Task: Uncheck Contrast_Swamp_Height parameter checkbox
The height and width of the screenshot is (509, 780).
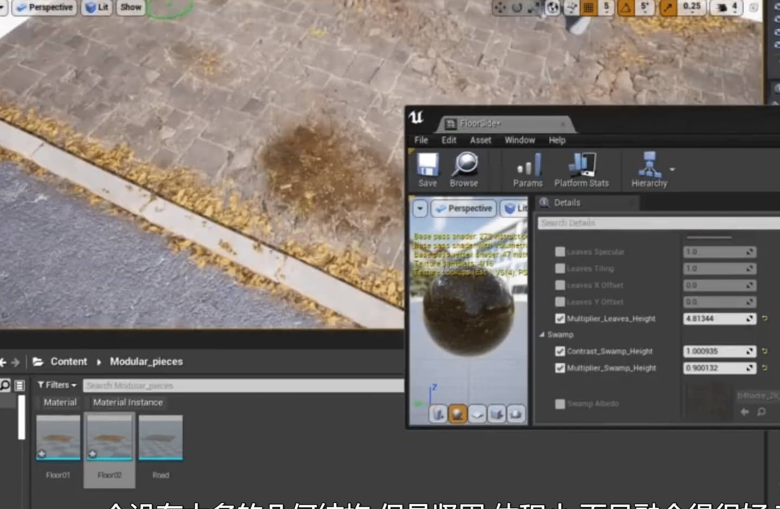Action: click(x=560, y=352)
